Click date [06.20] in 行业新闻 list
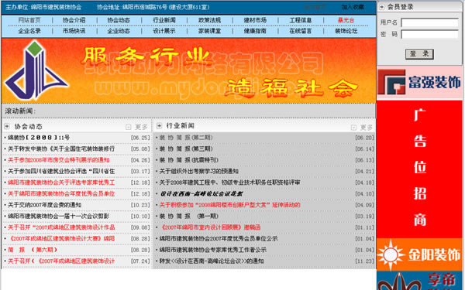 [364, 138]
